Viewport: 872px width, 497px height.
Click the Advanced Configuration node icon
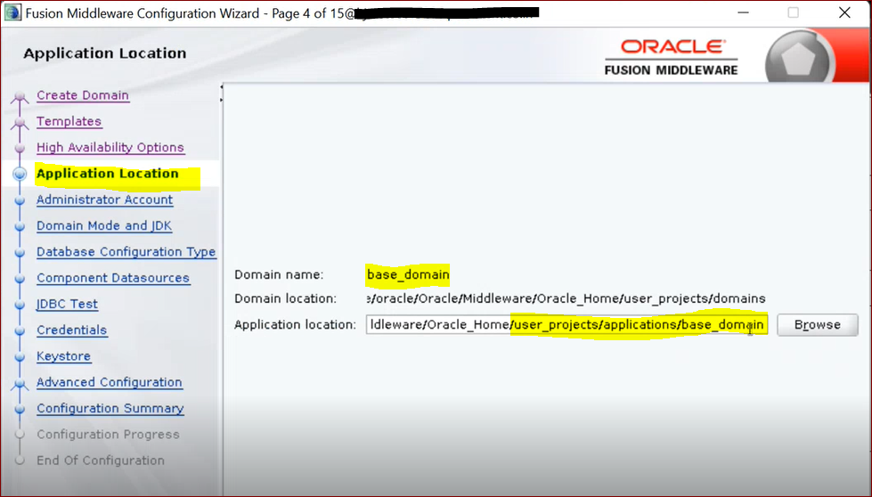20,383
